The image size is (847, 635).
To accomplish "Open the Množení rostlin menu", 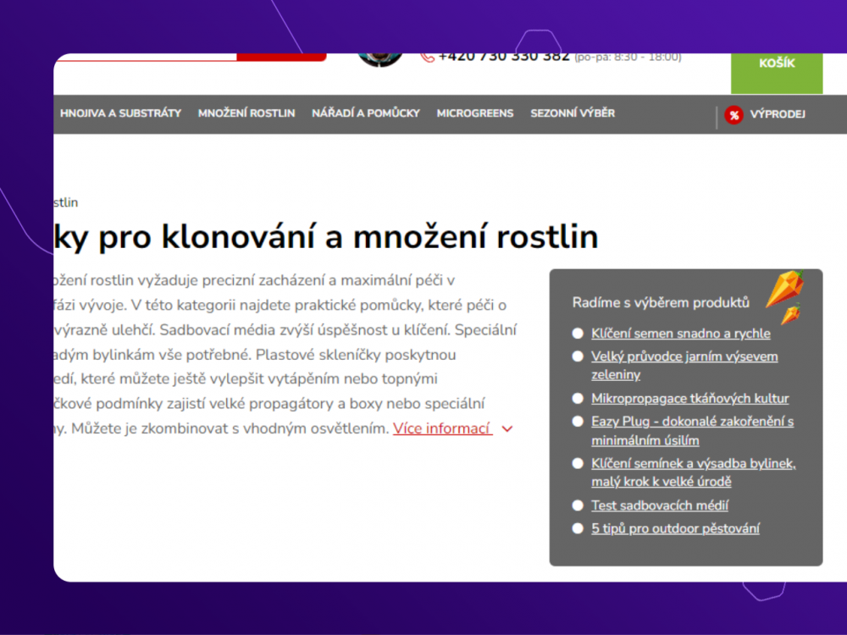I will click(246, 113).
